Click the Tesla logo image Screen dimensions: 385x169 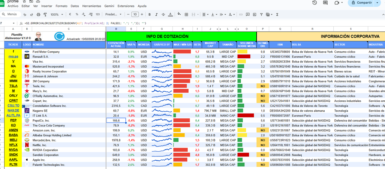(x=27, y=86)
